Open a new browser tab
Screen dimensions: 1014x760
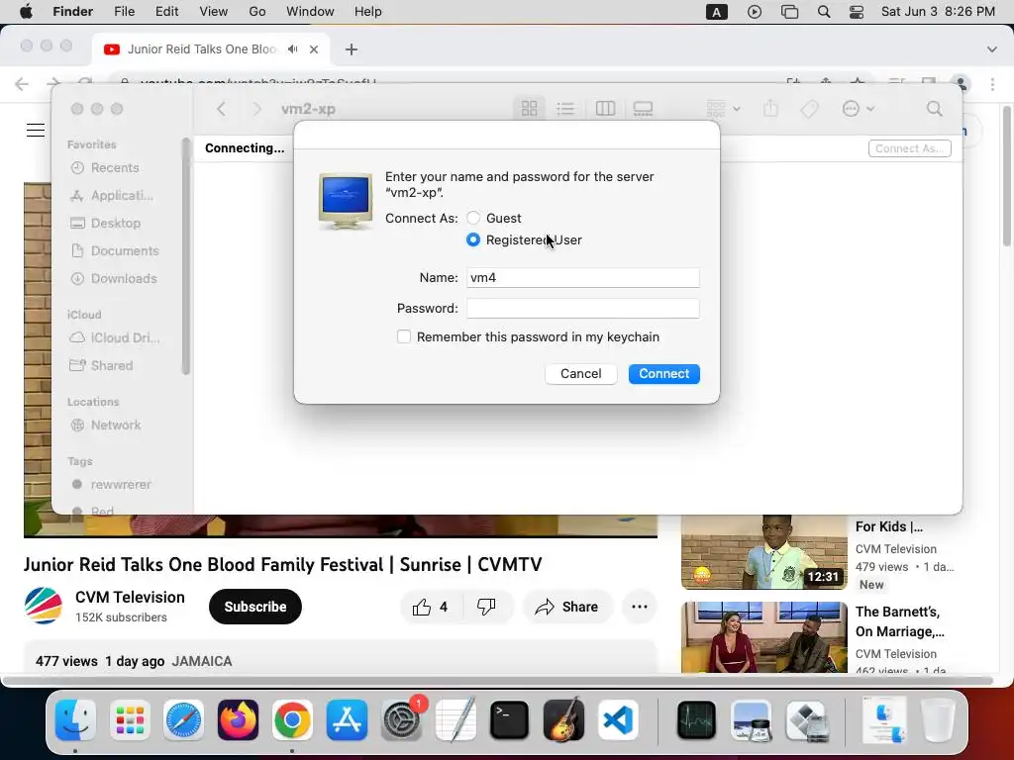click(x=352, y=49)
